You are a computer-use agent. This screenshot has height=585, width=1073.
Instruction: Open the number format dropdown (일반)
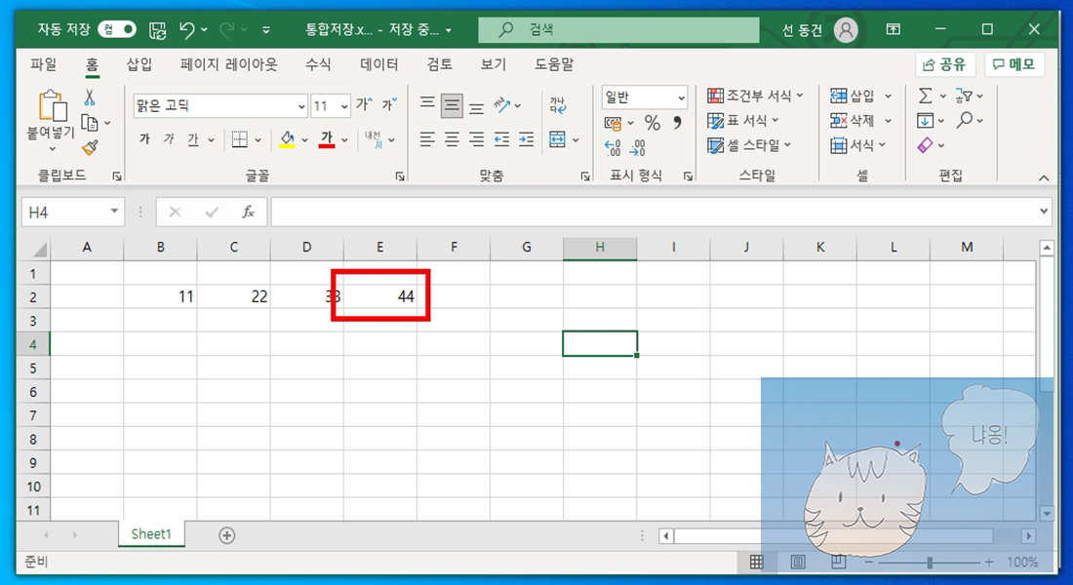pyautogui.click(x=681, y=97)
